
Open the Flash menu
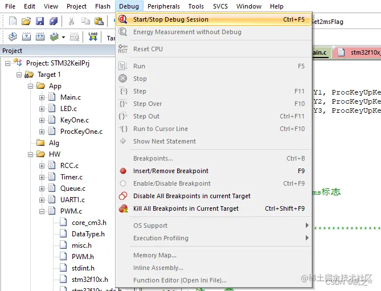click(x=103, y=6)
